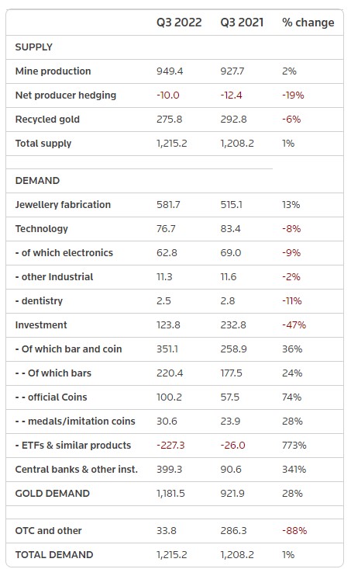
Task: Select the 'of which electronics' row label
Action: [x=64, y=252]
